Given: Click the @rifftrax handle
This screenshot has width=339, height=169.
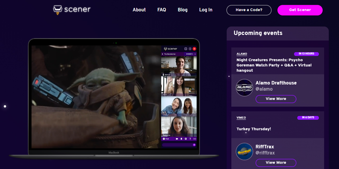Looking at the screenshot, I should pos(265,153).
